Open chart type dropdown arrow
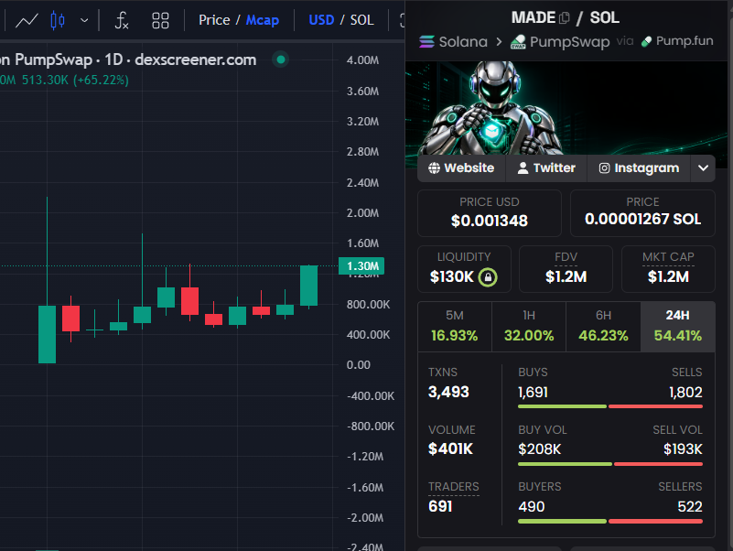The height and width of the screenshot is (551, 733). click(x=84, y=20)
